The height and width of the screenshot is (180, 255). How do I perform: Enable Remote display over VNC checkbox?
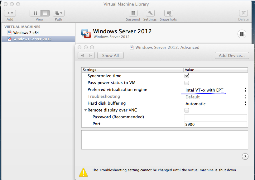pyautogui.click(x=187, y=110)
